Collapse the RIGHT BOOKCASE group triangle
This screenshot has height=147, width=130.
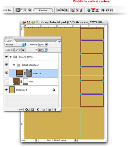(14, 65)
